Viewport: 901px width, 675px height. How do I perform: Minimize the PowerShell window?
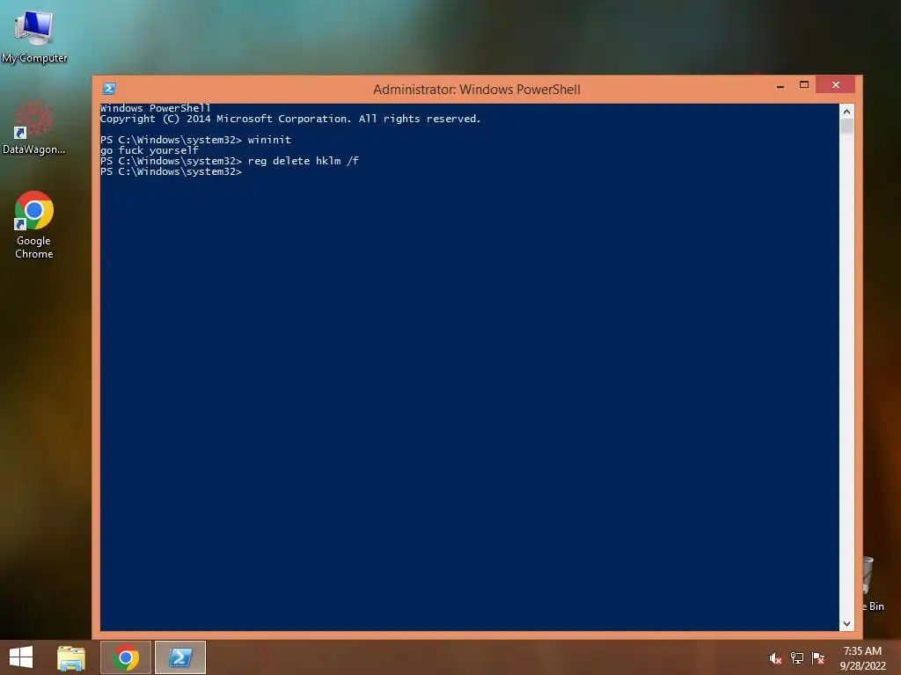(x=780, y=86)
